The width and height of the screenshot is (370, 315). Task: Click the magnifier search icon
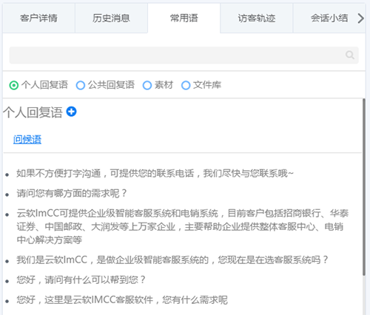(350, 55)
